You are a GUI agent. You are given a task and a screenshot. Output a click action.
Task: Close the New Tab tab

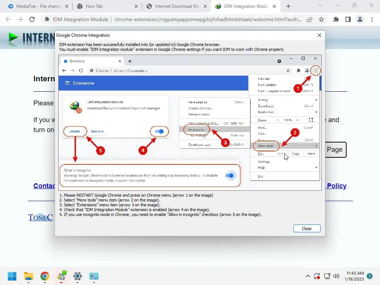pyautogui.click(x=136, y=6)
